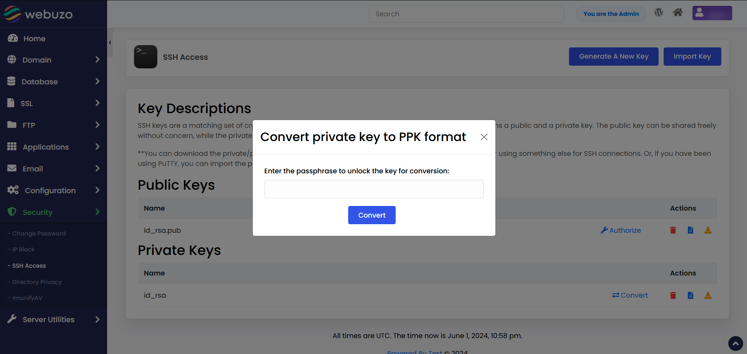Open the user account avatar menu

712,13
